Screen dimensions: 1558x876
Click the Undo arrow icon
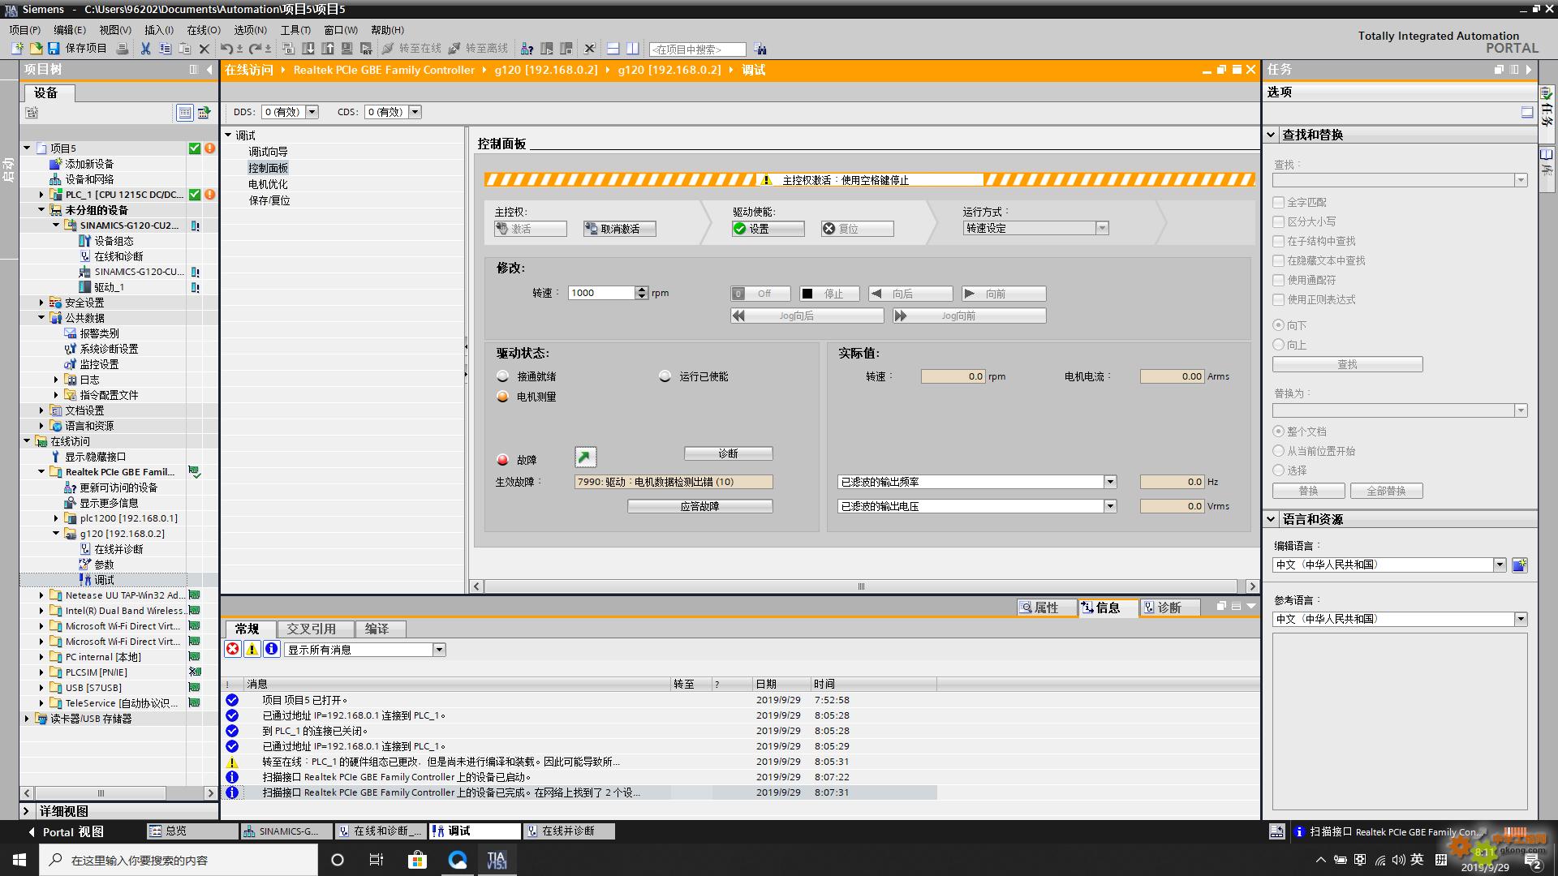pos(226,49)
